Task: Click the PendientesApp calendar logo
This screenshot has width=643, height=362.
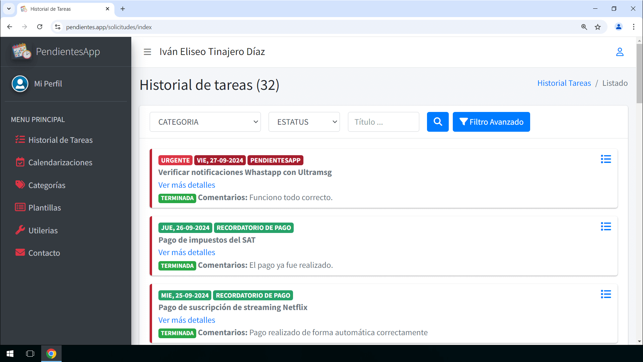Action: coord(21,51)
